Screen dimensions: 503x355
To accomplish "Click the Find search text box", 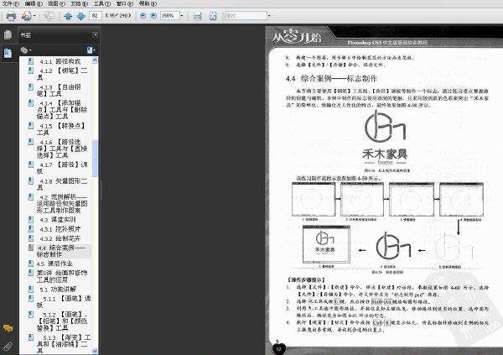I will pos(246,15).
